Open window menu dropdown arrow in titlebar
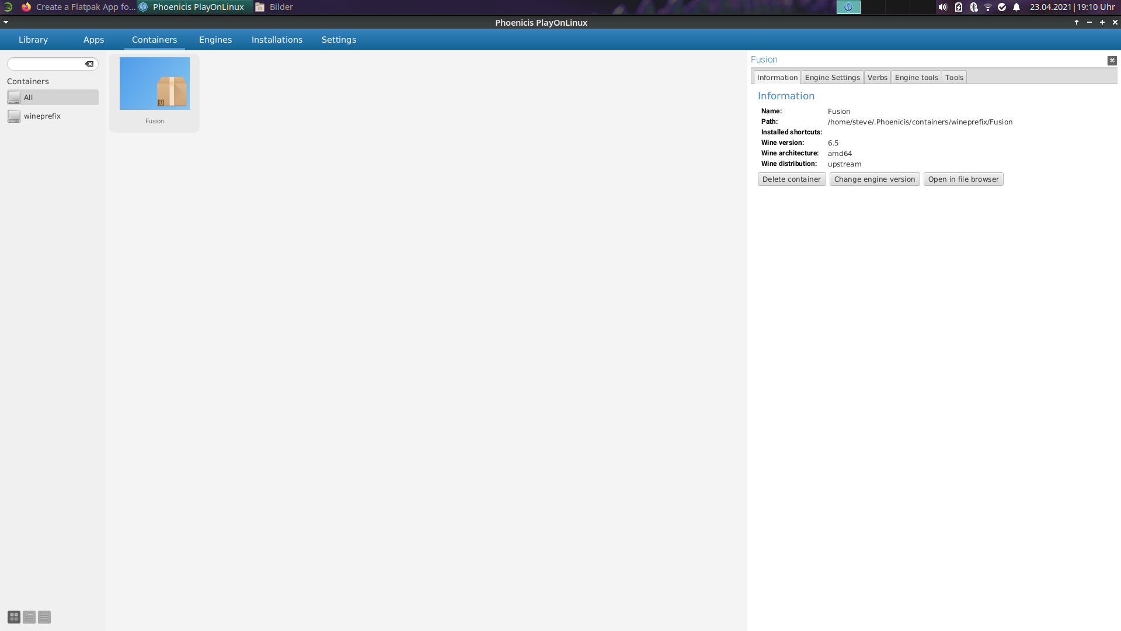Image resolution: width=1121 pixels, height=631 pixels. click(x=6, y=22)
